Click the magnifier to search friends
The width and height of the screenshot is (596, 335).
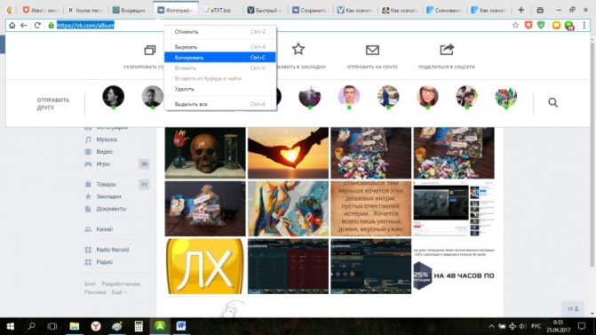(553, 102)
